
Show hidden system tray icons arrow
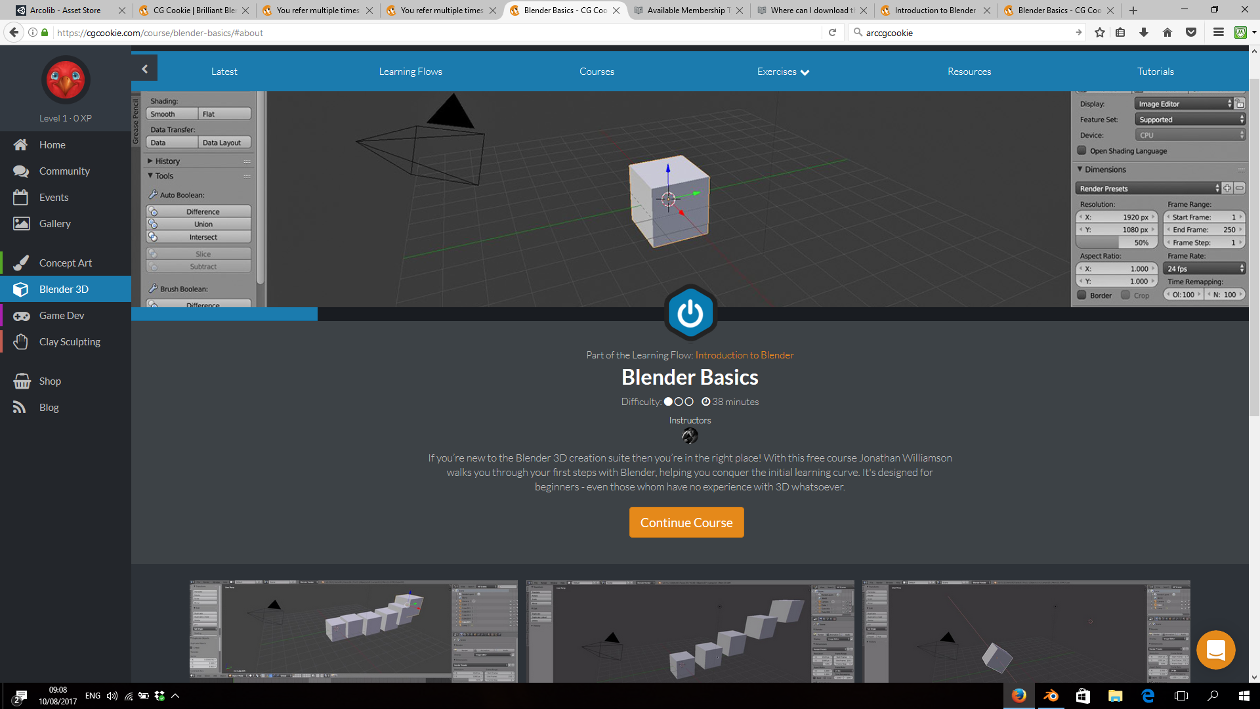tap(175, 696)
